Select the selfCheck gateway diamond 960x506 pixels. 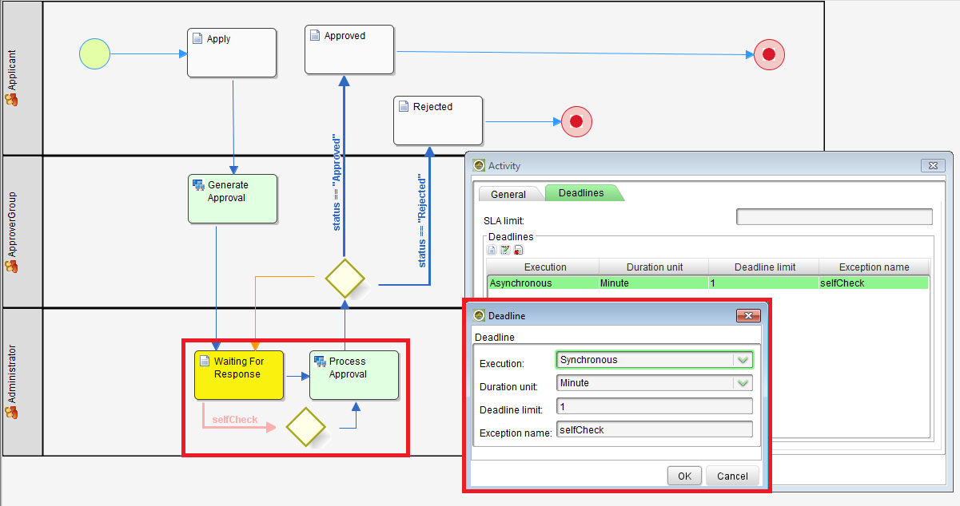pos(305,427)
